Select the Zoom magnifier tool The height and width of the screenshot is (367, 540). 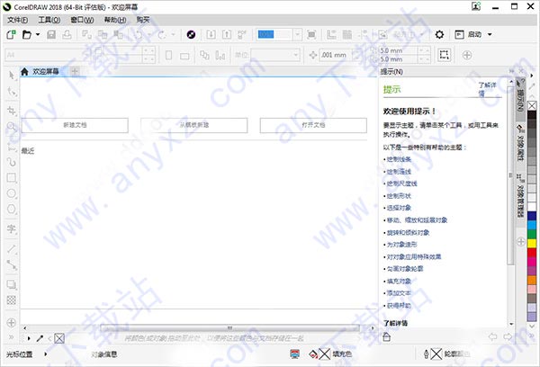pos(12,126)
